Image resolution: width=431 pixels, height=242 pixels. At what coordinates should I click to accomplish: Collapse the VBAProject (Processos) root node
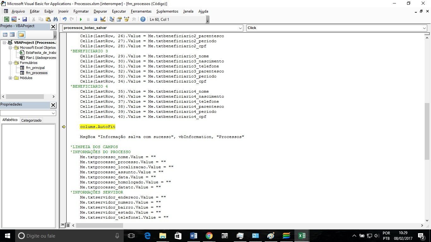4,43
